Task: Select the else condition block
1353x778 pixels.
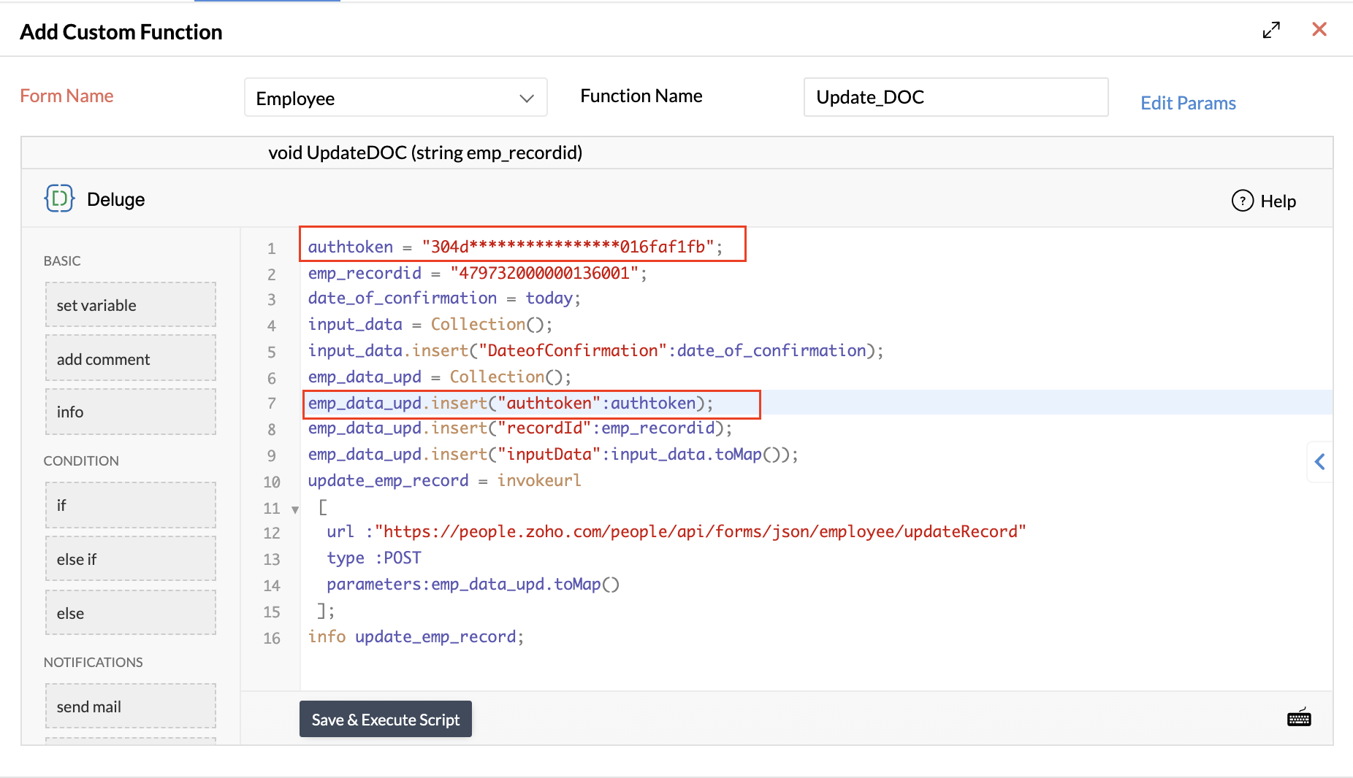Action: click(x=131, y=613)
